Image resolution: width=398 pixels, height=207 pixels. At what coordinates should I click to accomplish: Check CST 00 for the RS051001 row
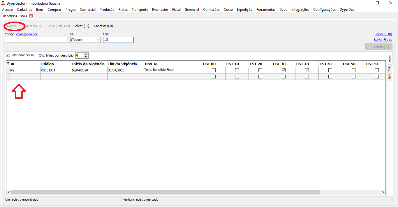click(214, 70)
